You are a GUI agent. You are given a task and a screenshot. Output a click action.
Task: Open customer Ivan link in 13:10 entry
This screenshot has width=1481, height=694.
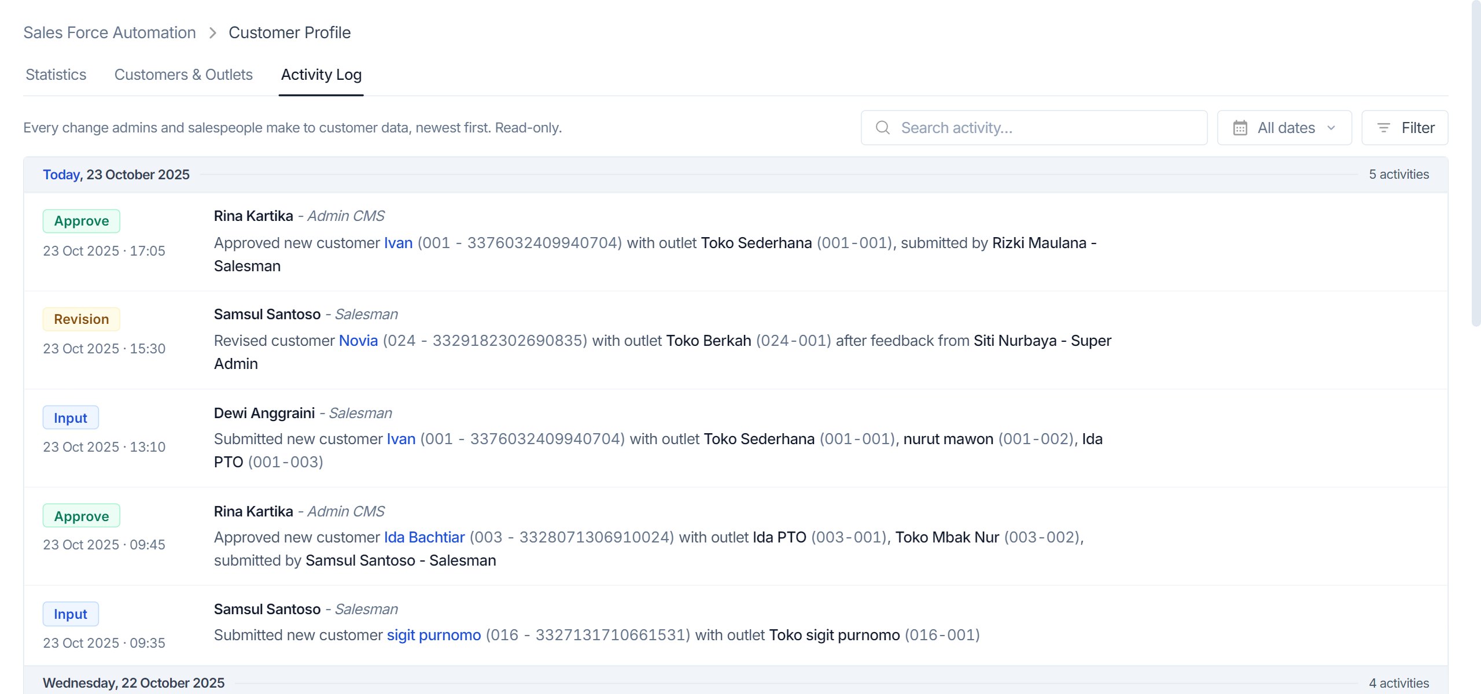(x=401, y=439)
